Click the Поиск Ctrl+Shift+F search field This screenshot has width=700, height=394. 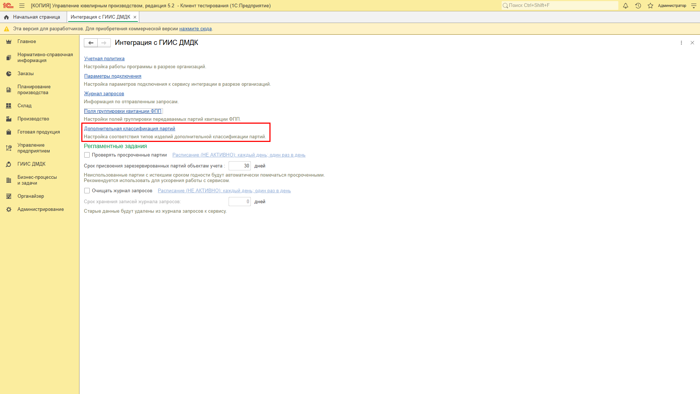coord(560,5)
